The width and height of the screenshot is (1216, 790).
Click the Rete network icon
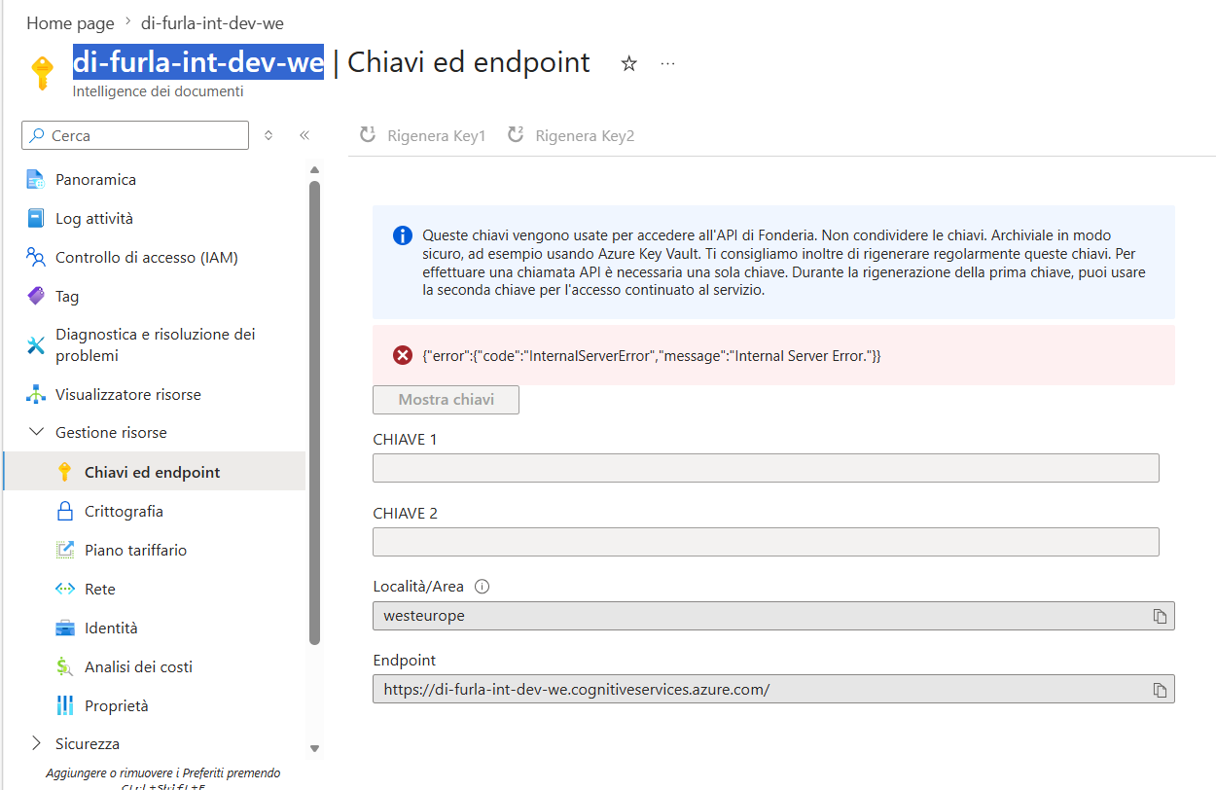(65, 589)
